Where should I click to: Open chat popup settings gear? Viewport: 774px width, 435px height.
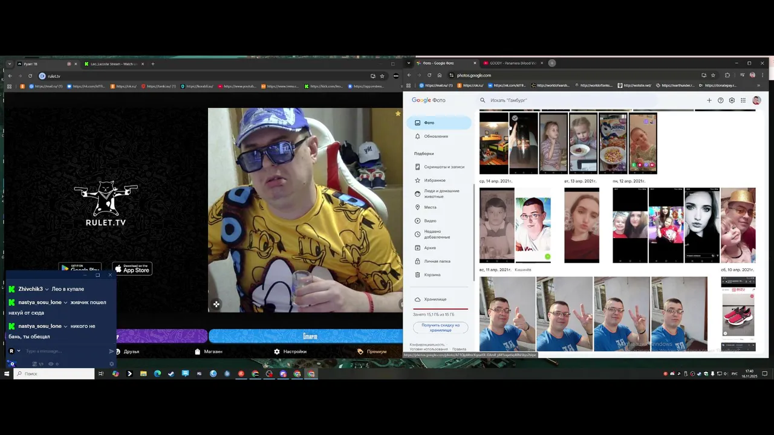click(x=111, y=364)
